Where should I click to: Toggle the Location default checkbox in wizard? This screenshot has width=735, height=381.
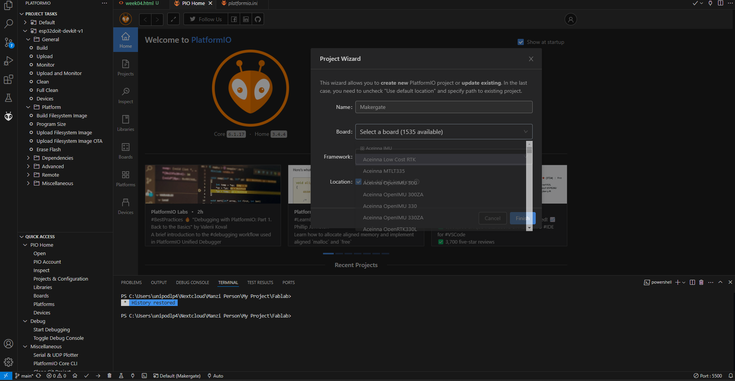358,182
